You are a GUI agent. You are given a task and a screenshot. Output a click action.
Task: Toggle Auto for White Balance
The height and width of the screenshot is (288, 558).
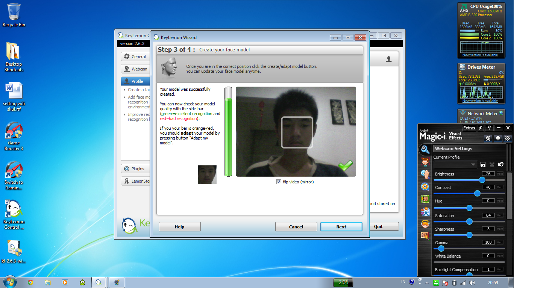pos(500,256)
